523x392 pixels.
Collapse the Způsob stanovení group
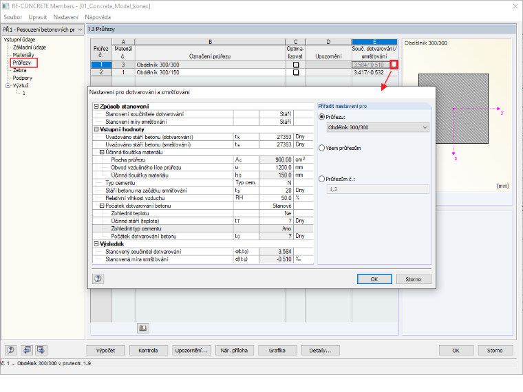click(x=96, y=107)
